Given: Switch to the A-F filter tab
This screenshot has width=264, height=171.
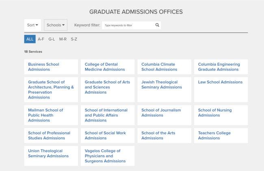Looking at the screenshot, I should [x=41, y=39].
